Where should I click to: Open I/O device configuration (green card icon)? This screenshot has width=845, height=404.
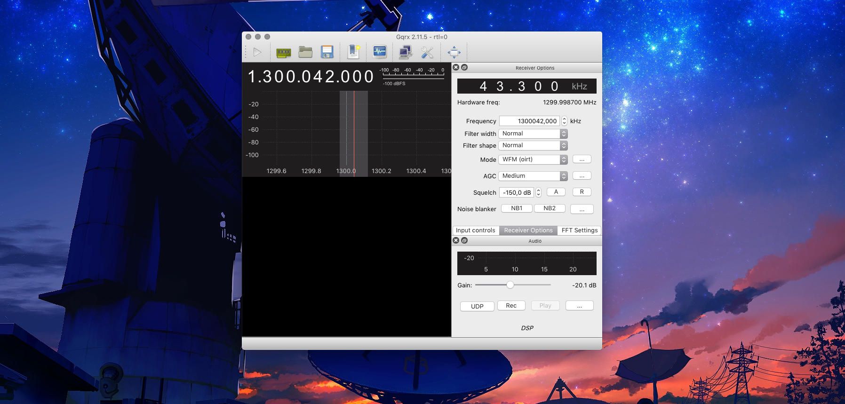(x=283, y=52)
